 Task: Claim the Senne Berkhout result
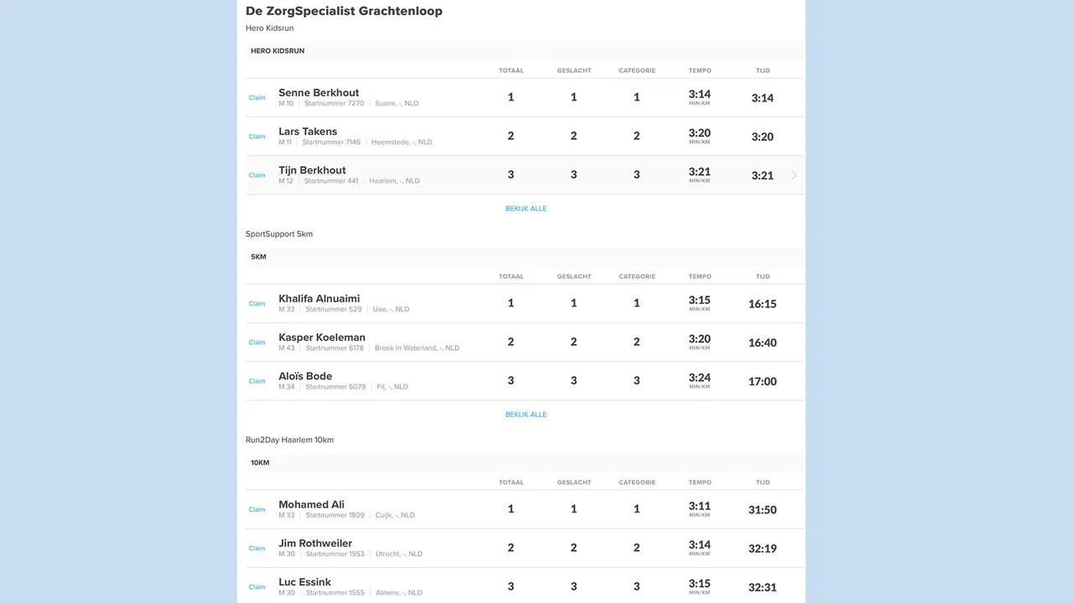click(257, 98)
